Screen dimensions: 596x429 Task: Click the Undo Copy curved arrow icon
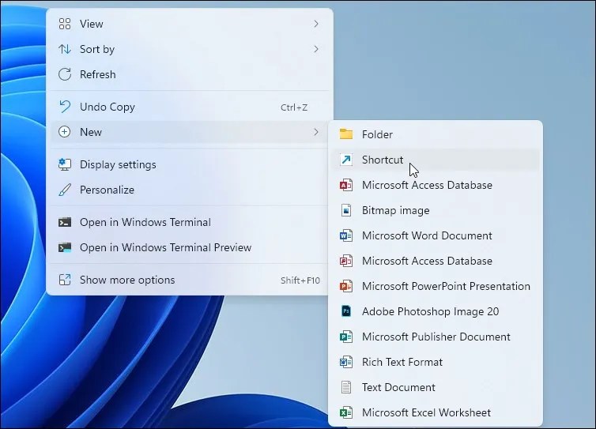pos(65,107)
